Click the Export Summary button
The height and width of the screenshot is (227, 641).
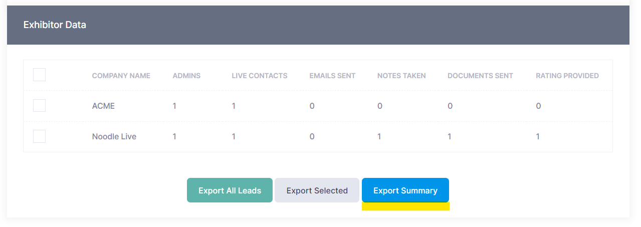tap(405, 190)
